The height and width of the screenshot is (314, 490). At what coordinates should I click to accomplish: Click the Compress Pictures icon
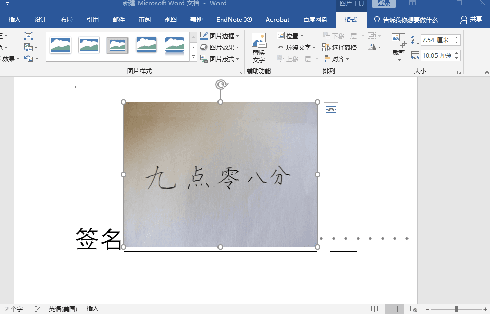29,36
